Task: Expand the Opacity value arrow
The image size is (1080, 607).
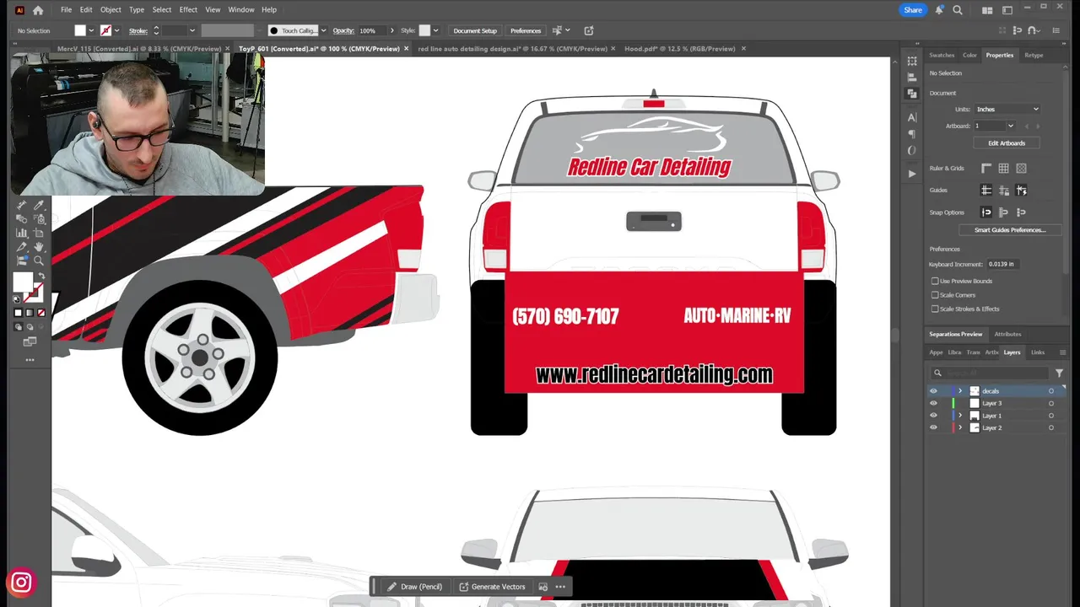Action: 392,30
